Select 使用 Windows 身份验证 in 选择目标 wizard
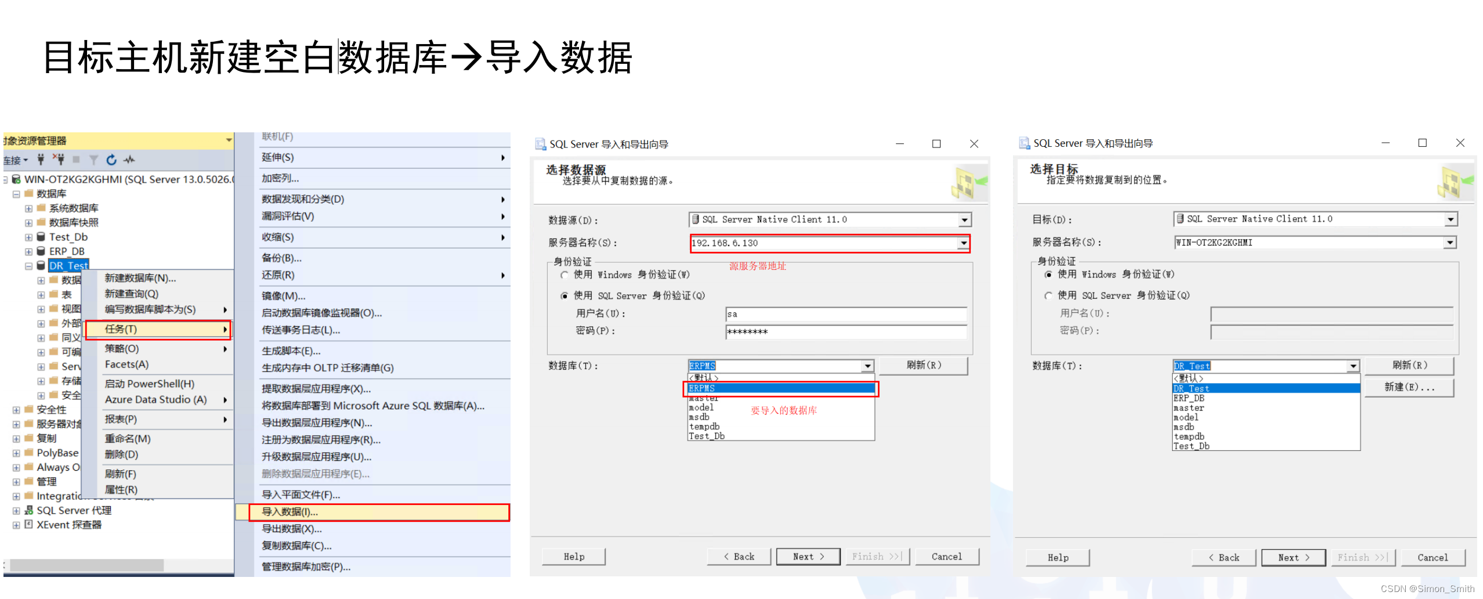Screen dimensions: 1483x599 click(x=1048, y=275)
